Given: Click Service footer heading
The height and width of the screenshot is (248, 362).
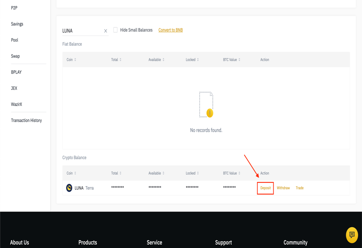Looking at the screenshot, I should point(154,242).
